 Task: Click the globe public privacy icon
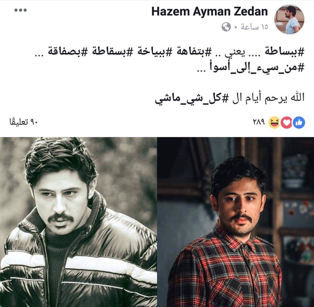(x=226, y=27)
